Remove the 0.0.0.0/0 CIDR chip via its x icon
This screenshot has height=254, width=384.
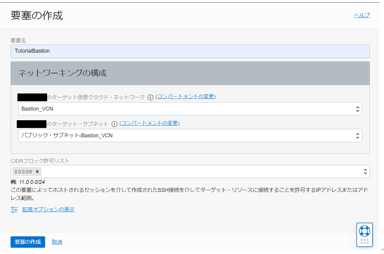[37, 172]
